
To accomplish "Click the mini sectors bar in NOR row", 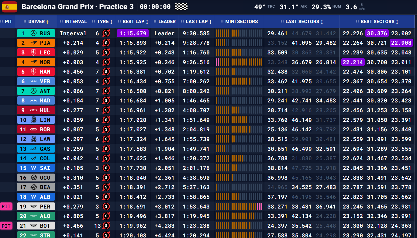I will [239, 62].
